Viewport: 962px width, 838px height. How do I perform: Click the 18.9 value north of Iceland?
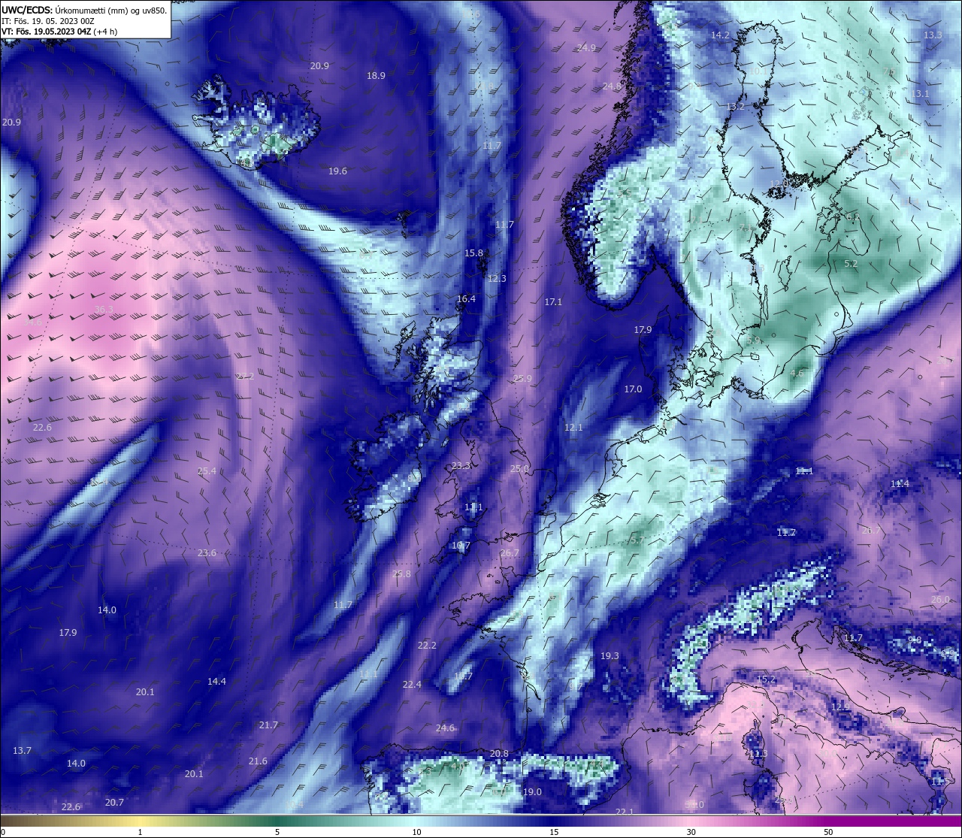click(x=376, y=76)
